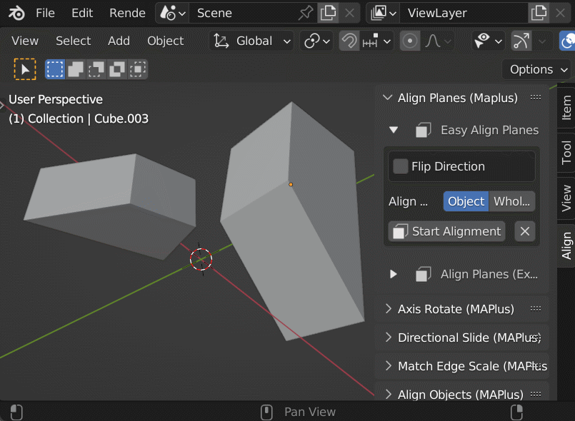Grab the Align Objects panel drag handle
This screenshot has height=421, width=575.
click(x=536, y=395)
